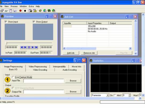The width and height of the screenshot is (145, 108).
Task: Click the Settings window title icon
Action: point(1,61)
